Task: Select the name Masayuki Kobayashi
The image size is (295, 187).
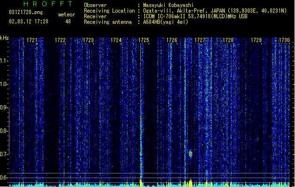Action: (168, 5)
